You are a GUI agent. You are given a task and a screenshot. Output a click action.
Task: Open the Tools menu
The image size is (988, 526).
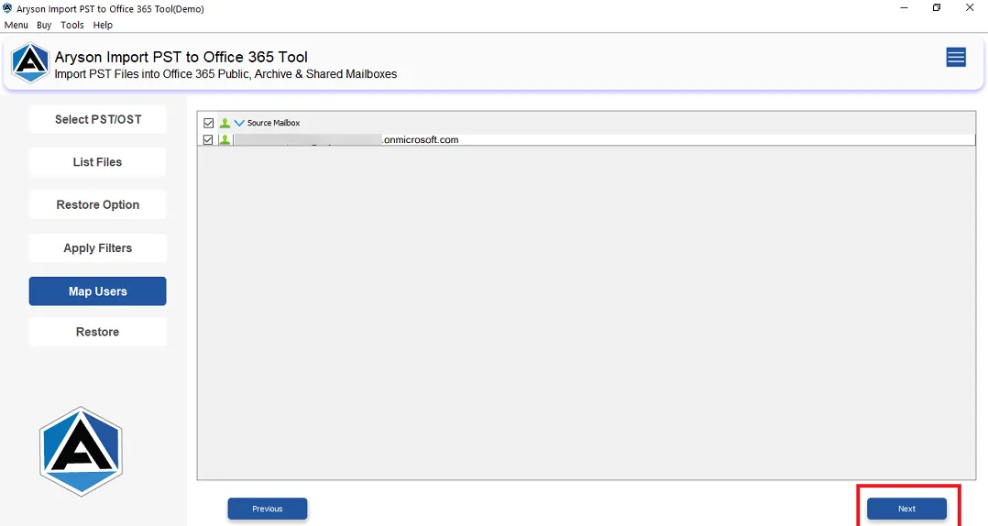[x=72, y=25]
